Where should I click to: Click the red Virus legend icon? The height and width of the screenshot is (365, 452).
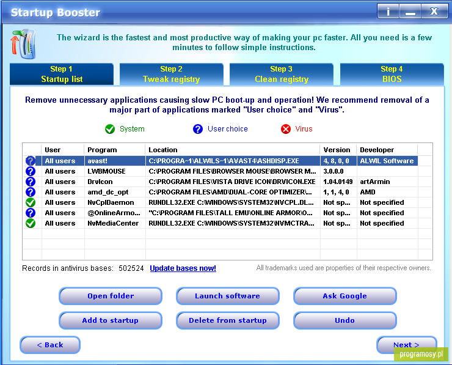[x=286, y=129]
